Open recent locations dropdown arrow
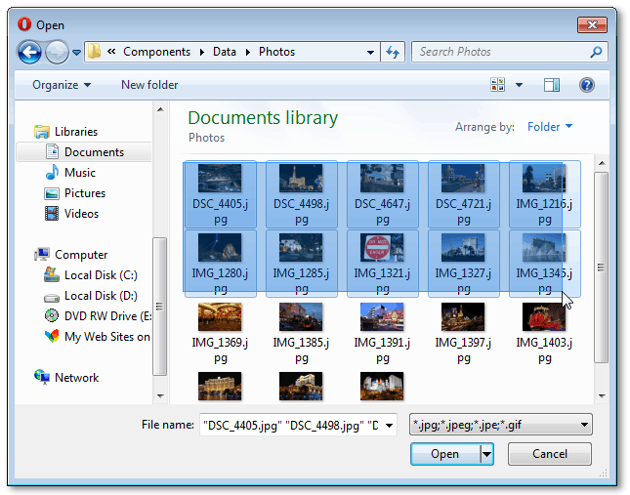The image size is (630, 495). pyautogui.click(x=76, y=52)
